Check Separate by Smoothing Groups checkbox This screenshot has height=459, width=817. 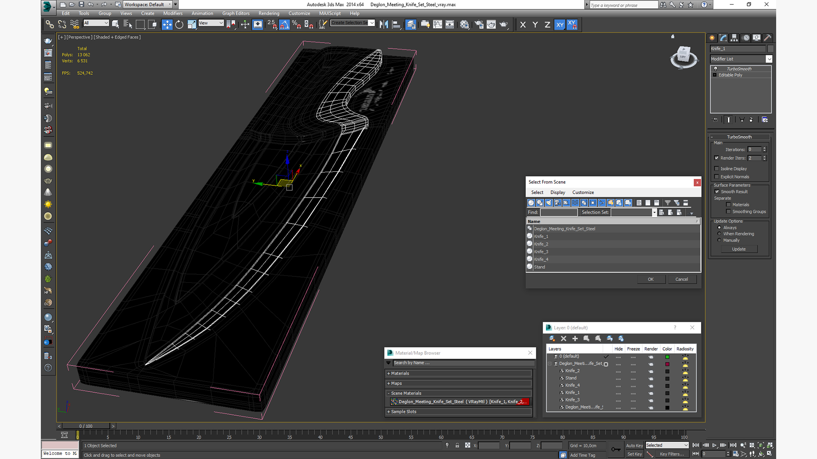click(728, 212)
